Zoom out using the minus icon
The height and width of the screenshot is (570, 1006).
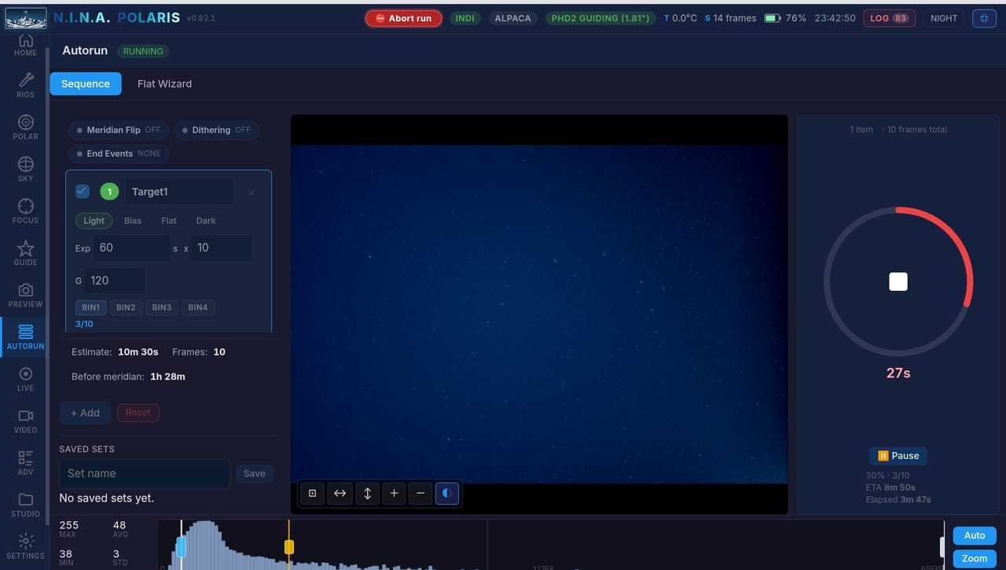point(420,493)
